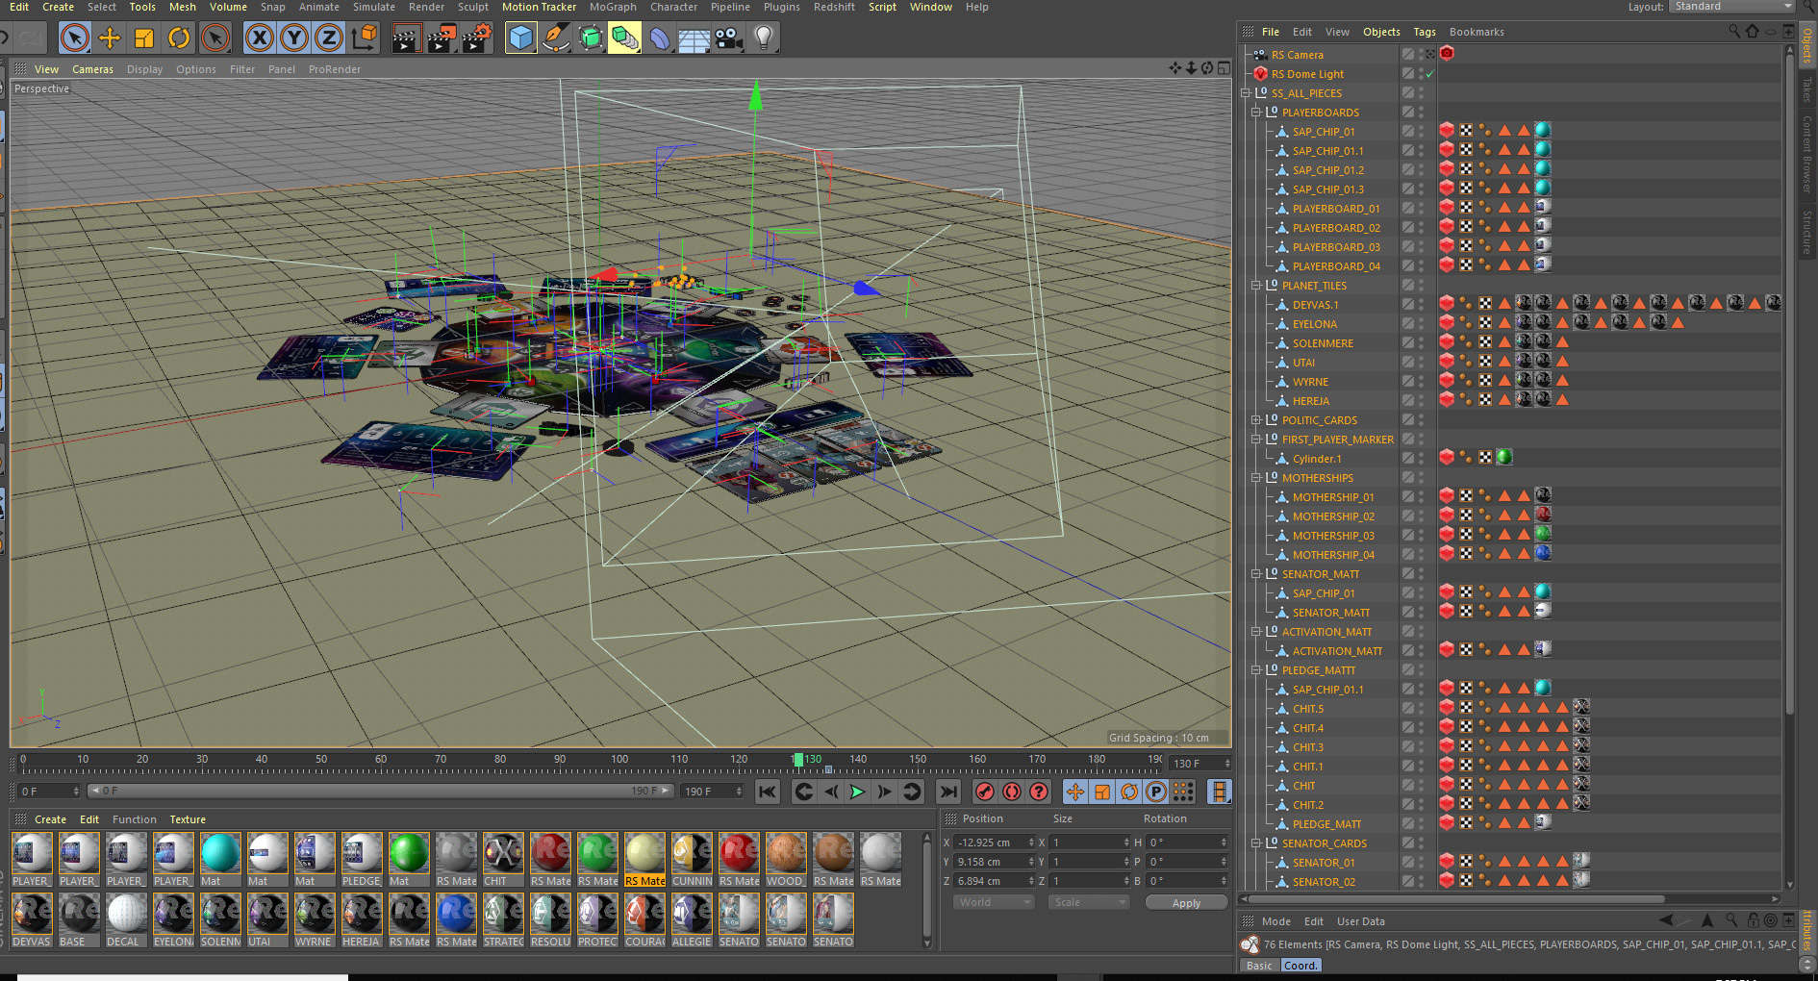Open the Layout Standard dropdown

1732,7
